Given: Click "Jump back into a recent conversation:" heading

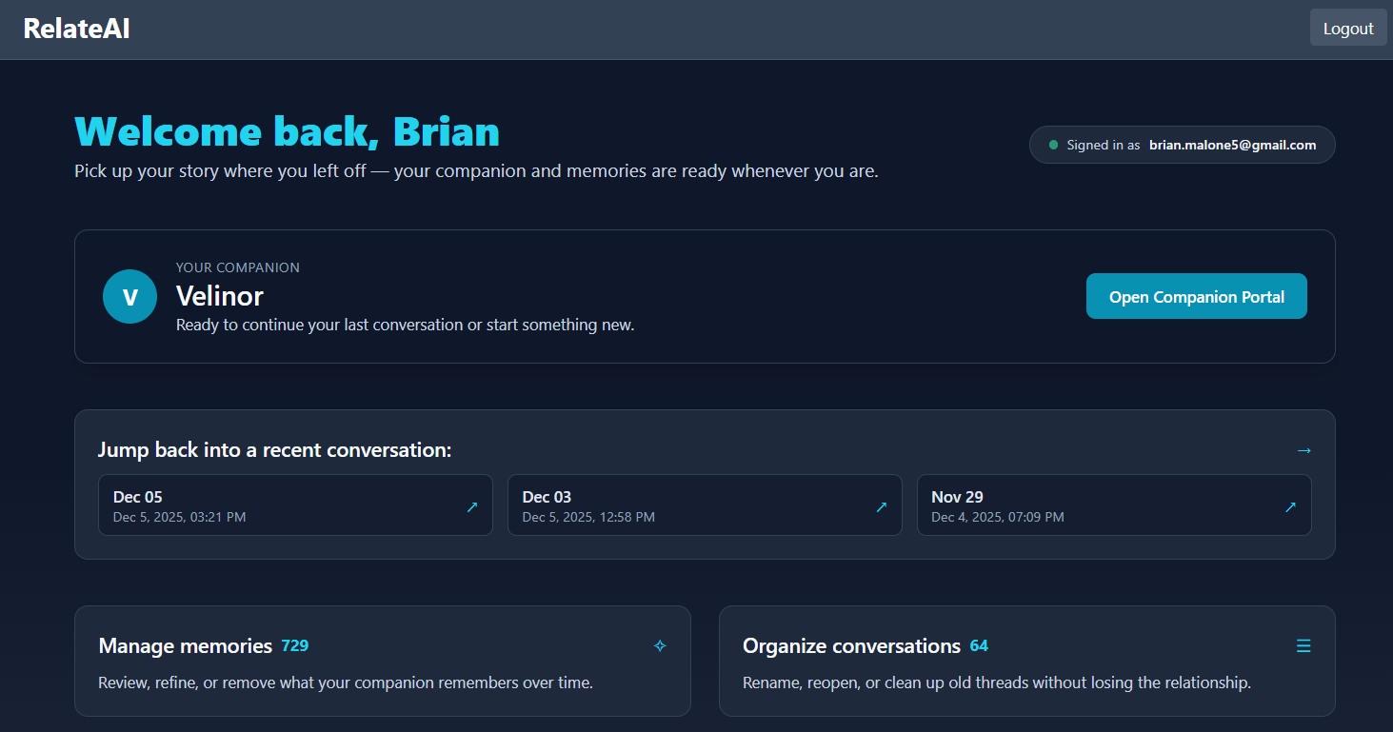Looking at the screenshot, I should coord(274,449).
